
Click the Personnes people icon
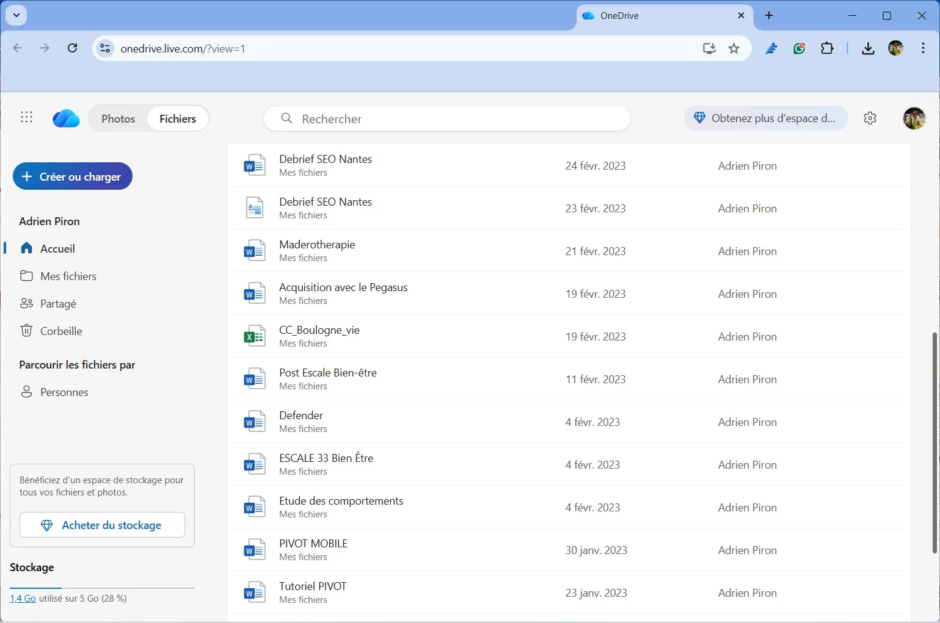pyautogui.click(x=27, y=392)
